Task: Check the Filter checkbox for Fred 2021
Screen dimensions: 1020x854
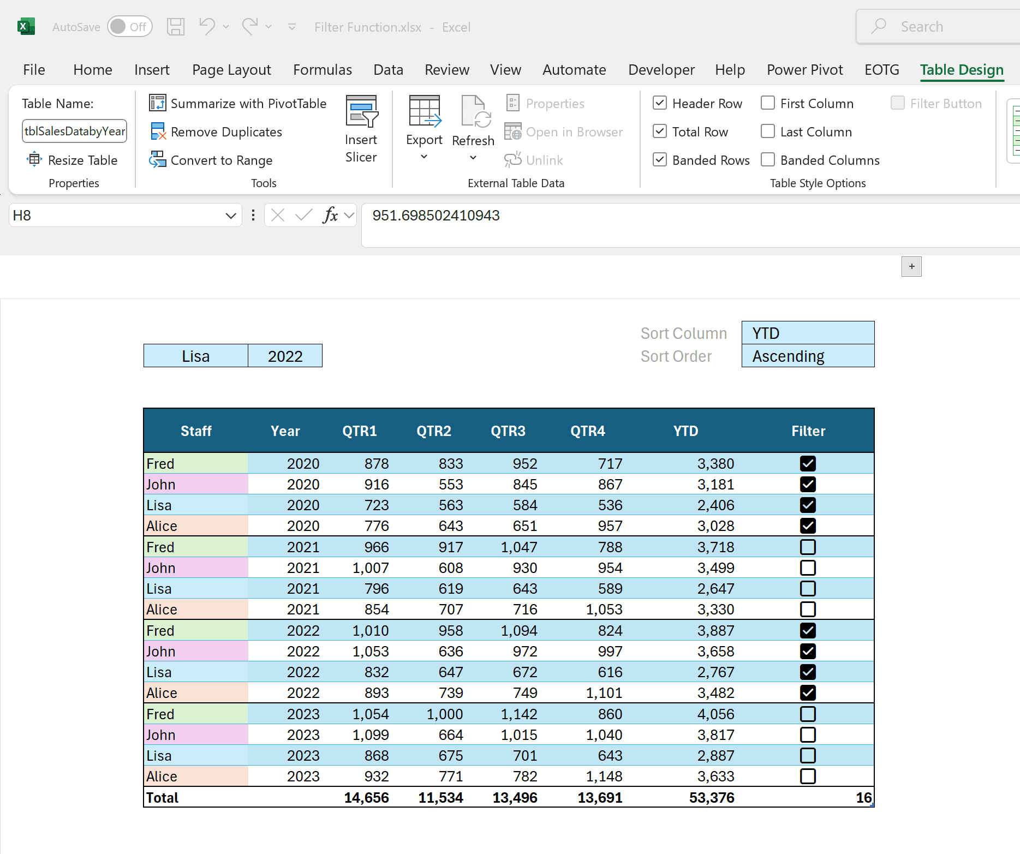Action: coord(808,547)
